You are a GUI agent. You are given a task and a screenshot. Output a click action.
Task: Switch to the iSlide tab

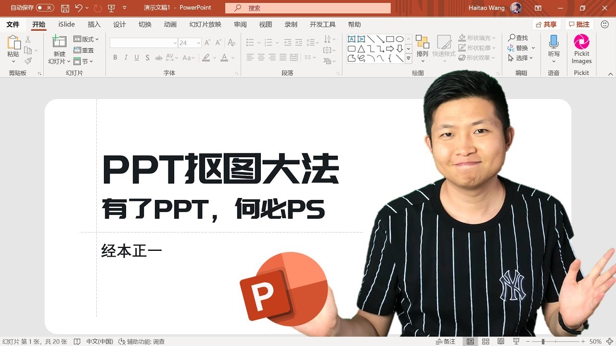(66, 25)
